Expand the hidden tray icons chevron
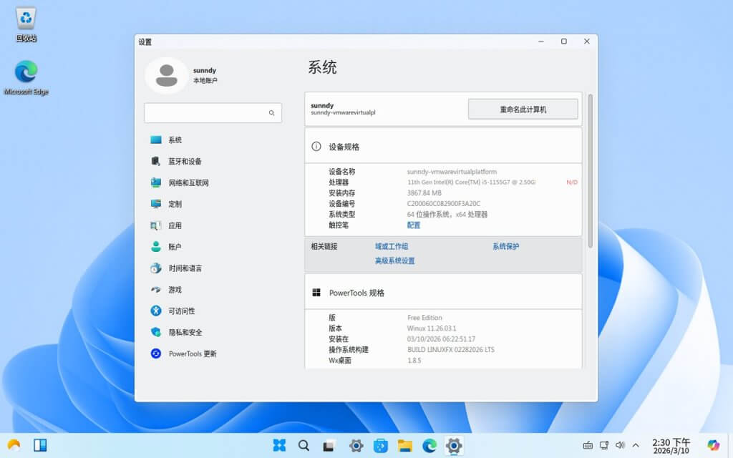733x458 pixels. click(636, 445)
